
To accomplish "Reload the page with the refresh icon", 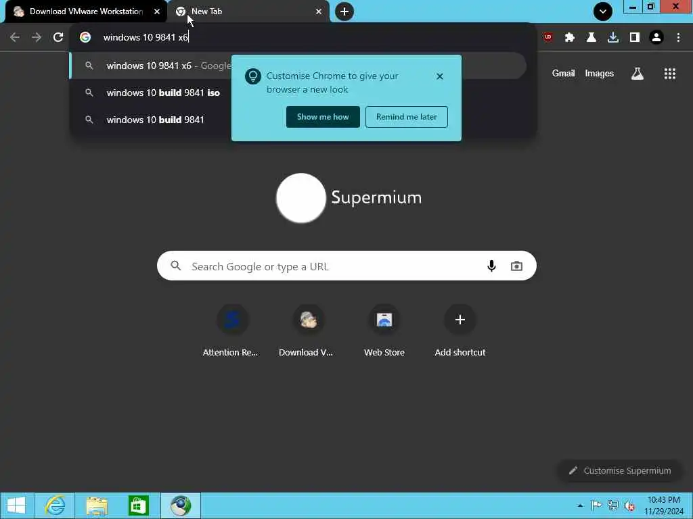I will (x=58, y=37).
